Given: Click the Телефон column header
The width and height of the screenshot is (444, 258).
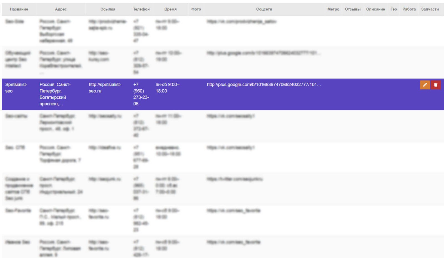Looking at the screenshot, I should 141,9.
